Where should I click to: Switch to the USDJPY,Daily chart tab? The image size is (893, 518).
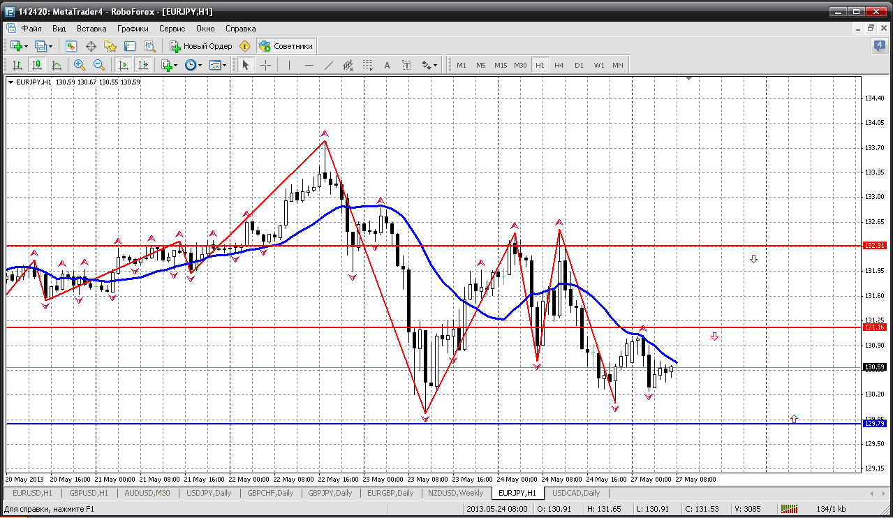[209, 493]
